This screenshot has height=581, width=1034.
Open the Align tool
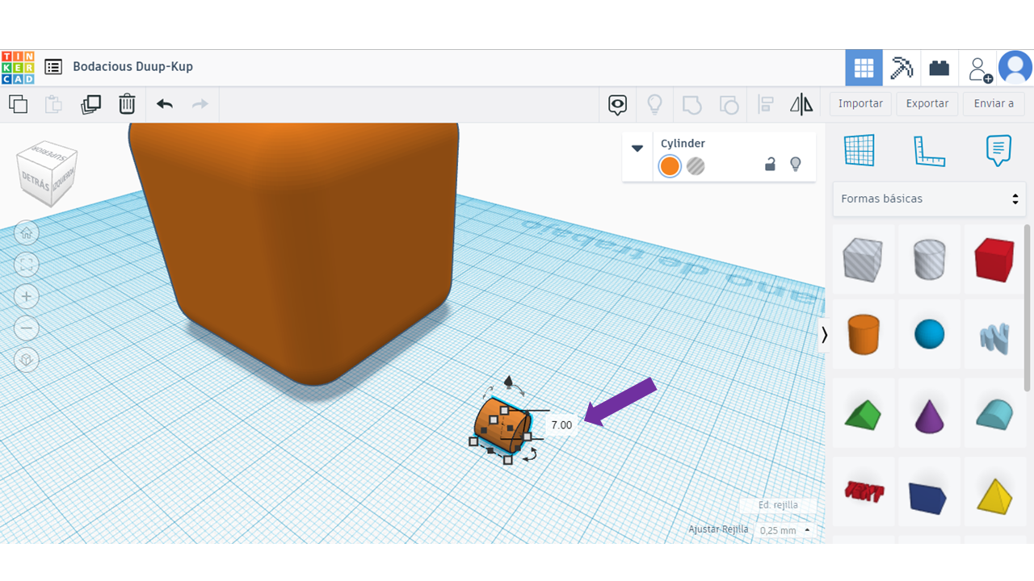click(x=766, y=104)
